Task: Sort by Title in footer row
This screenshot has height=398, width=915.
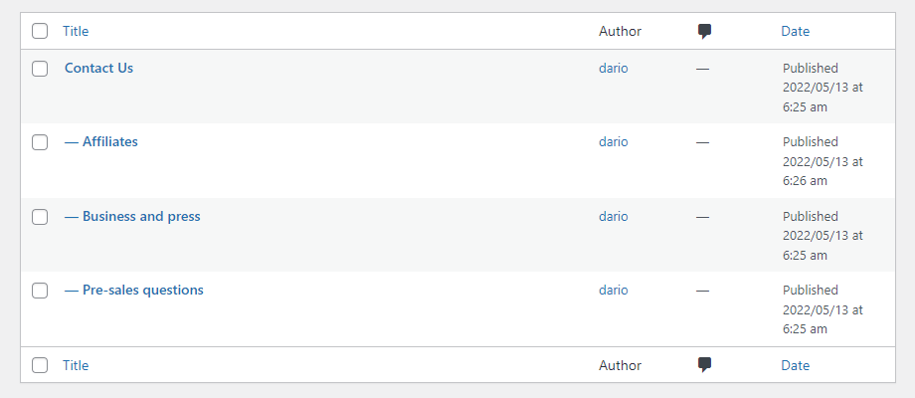Action: tap(76, 365)
